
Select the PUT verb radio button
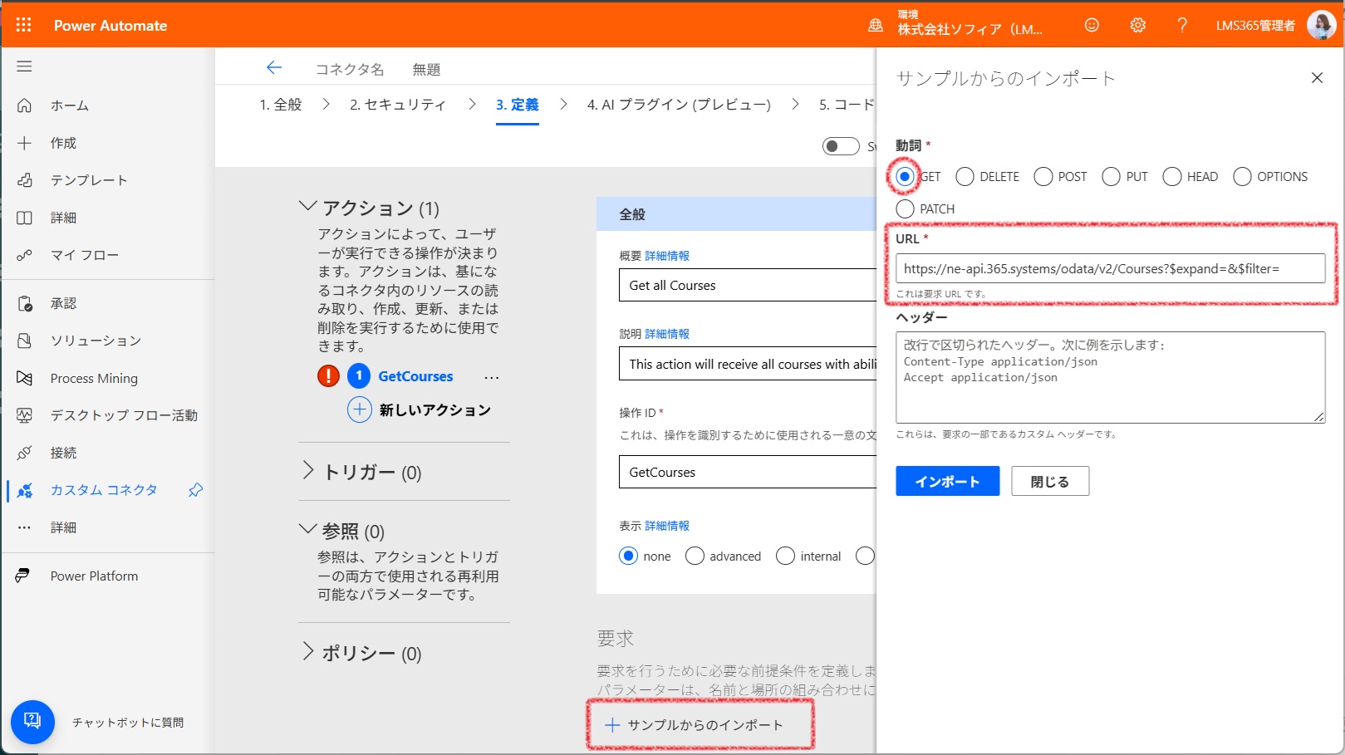(x=1111, y=176)
